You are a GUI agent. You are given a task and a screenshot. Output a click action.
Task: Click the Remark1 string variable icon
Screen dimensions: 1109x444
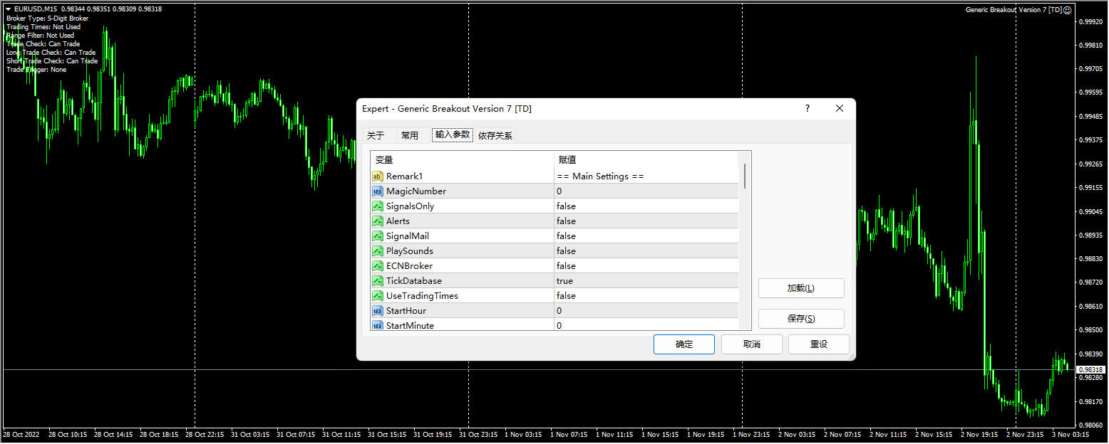coord(378,176)
